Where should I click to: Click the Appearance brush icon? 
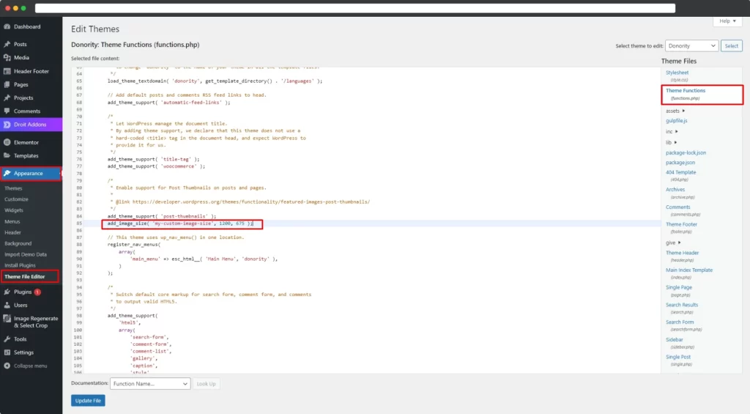pyautogui.click(x=7, y=173)
